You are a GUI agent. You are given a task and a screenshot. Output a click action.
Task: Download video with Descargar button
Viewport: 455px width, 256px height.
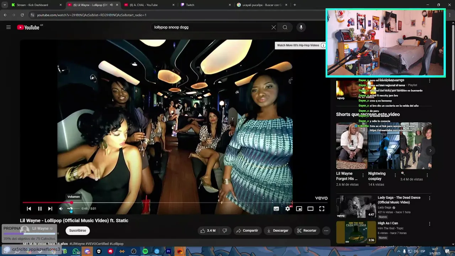[x=278, y=231]
